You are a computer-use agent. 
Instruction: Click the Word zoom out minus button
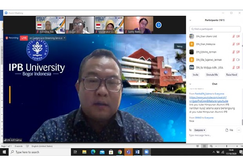[216, 146]
